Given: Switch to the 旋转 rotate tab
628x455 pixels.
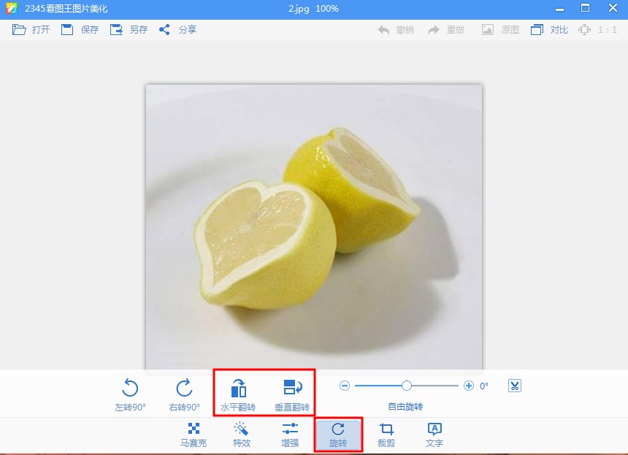Looking at the screenshot, I should pos(338,435).
